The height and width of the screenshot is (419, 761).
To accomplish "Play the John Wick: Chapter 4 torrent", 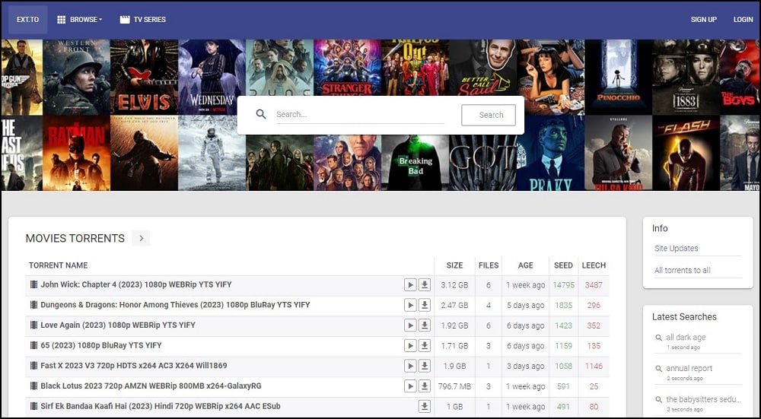I will [x=410, y=285].
